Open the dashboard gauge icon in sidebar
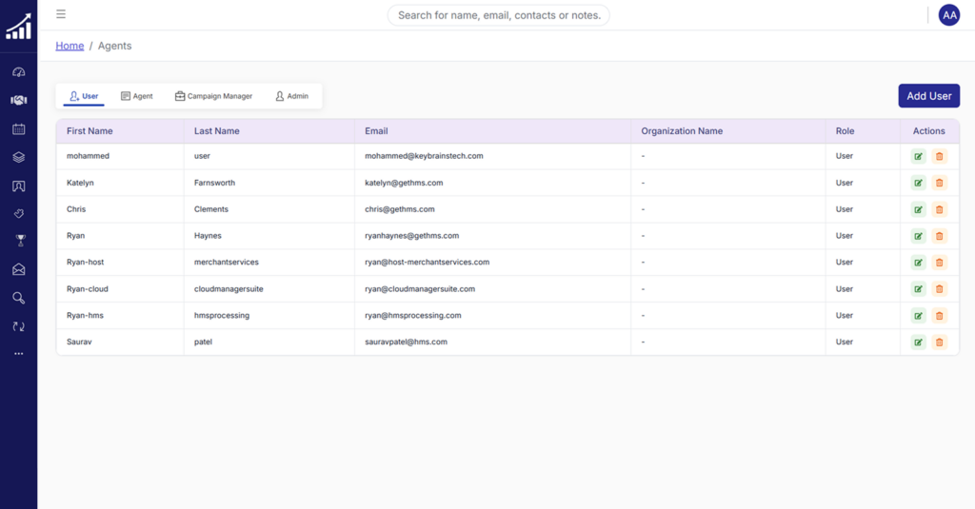The image size is (975, 509). pyautogui.click(x=18, y=72)
